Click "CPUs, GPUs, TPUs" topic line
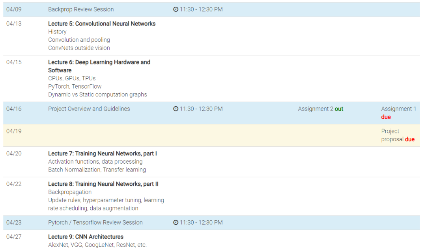426x251 pixels. (x=72, y=79)
